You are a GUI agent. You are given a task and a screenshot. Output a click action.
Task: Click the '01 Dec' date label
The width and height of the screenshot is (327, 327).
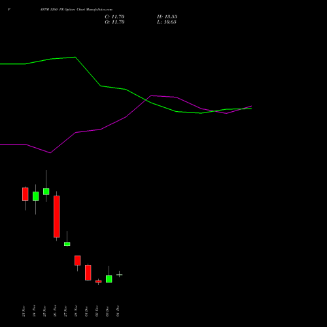tap(86, 311)
